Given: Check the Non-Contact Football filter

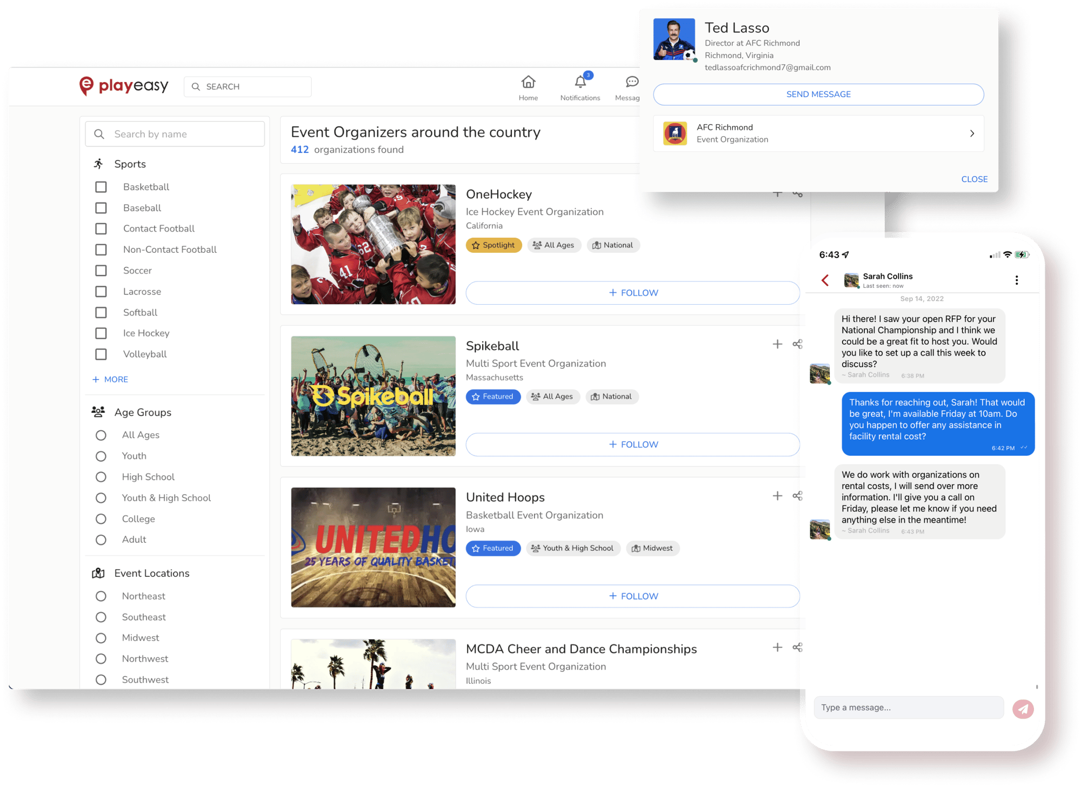Looking at the screenshot, I should (x=101, y=250).
